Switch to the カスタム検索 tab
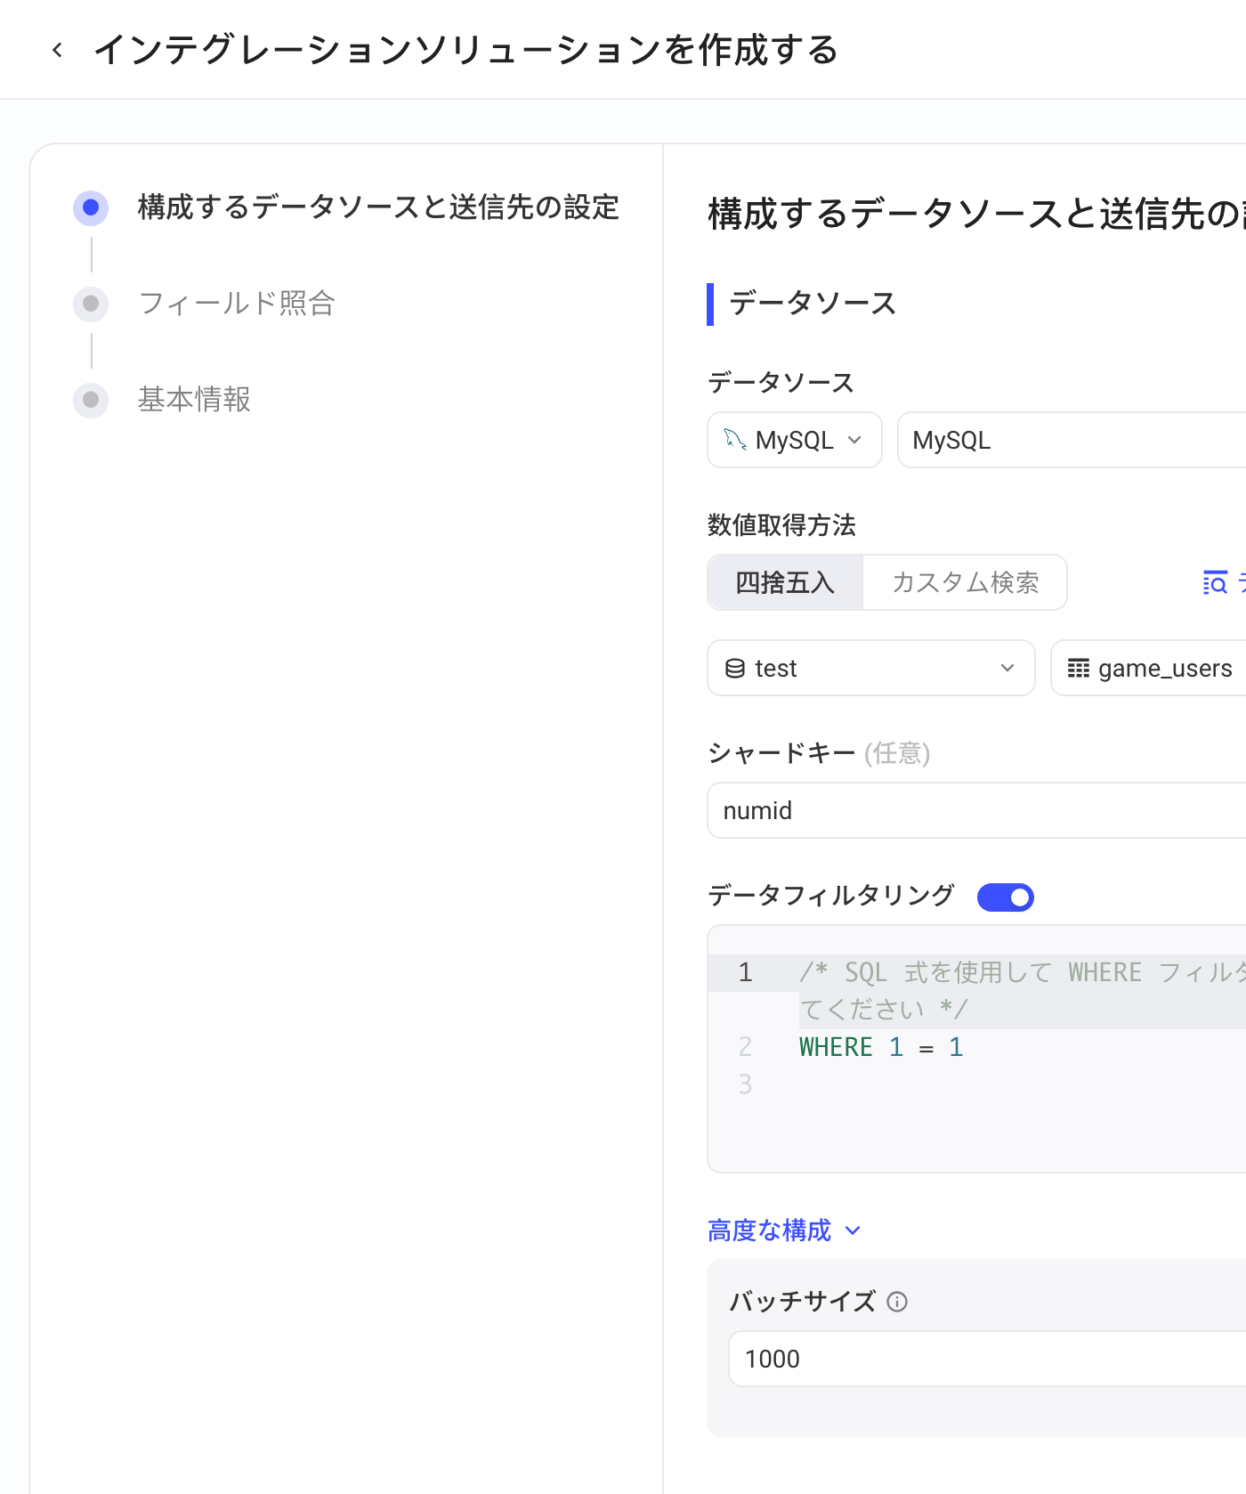The image size is (1246, 1494). click(965, 582)
